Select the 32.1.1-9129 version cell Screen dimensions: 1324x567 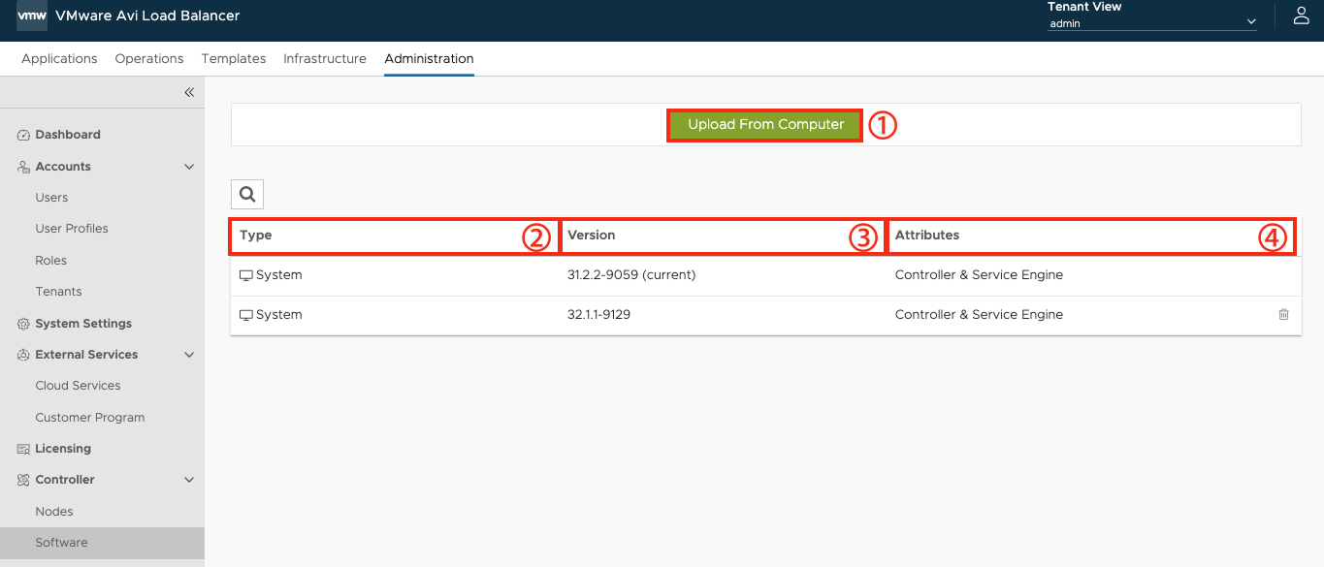coord(599,315)
